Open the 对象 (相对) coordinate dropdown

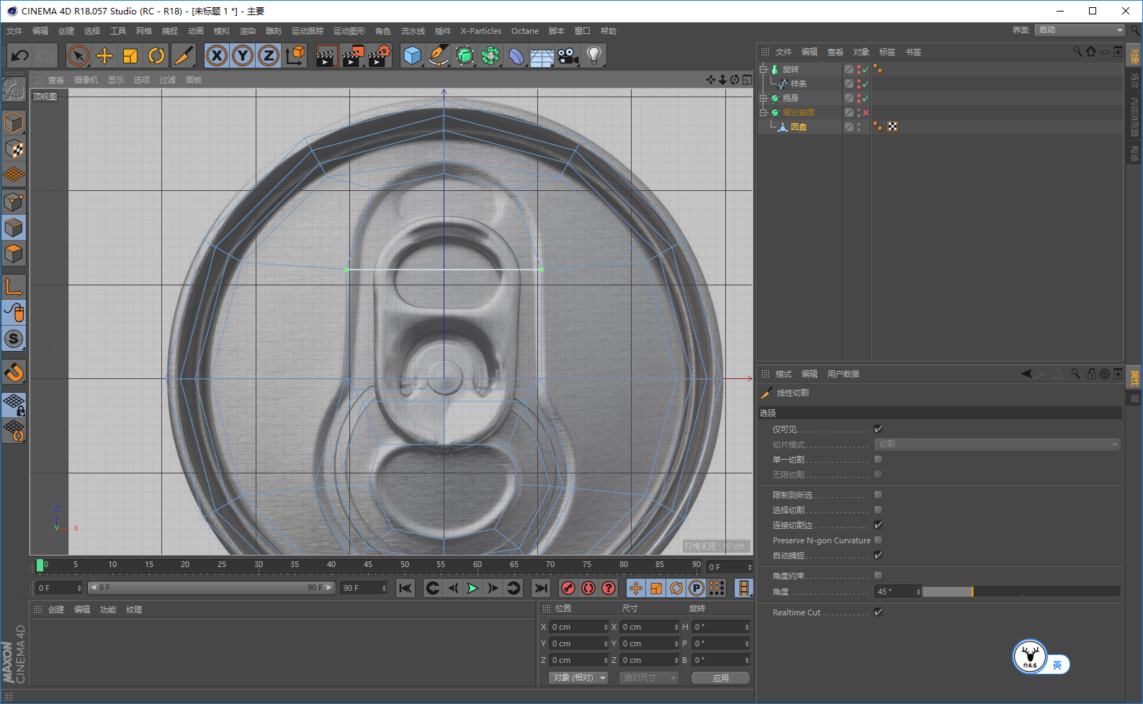coord(579,678)
